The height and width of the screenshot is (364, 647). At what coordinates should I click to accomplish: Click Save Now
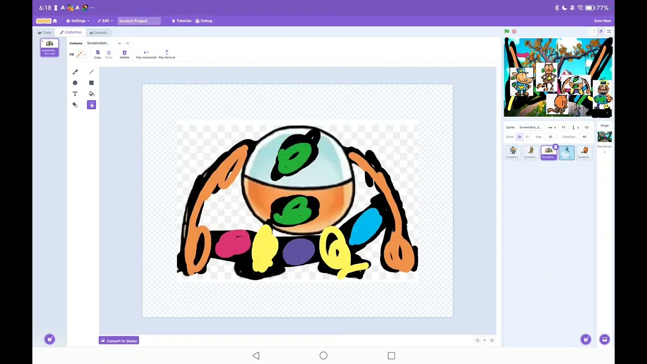pyautogui.click(x=603, y=21)
